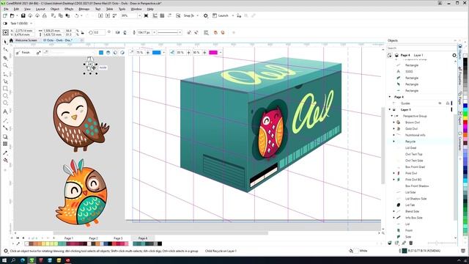Open the Window menu
Viewport: 469px width, 264px height.
(136, 10)
